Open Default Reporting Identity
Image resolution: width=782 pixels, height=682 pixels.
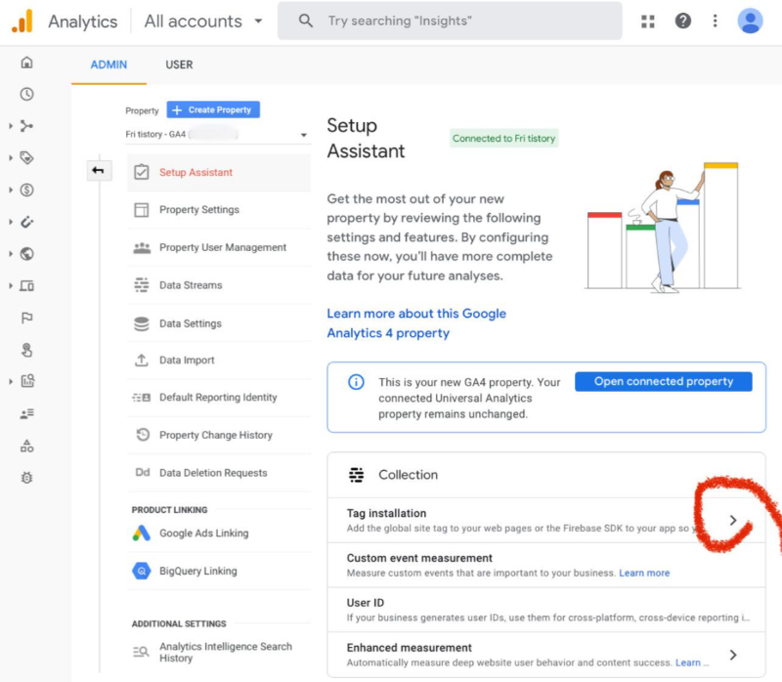pyautogui.click(x=219, y=398)
